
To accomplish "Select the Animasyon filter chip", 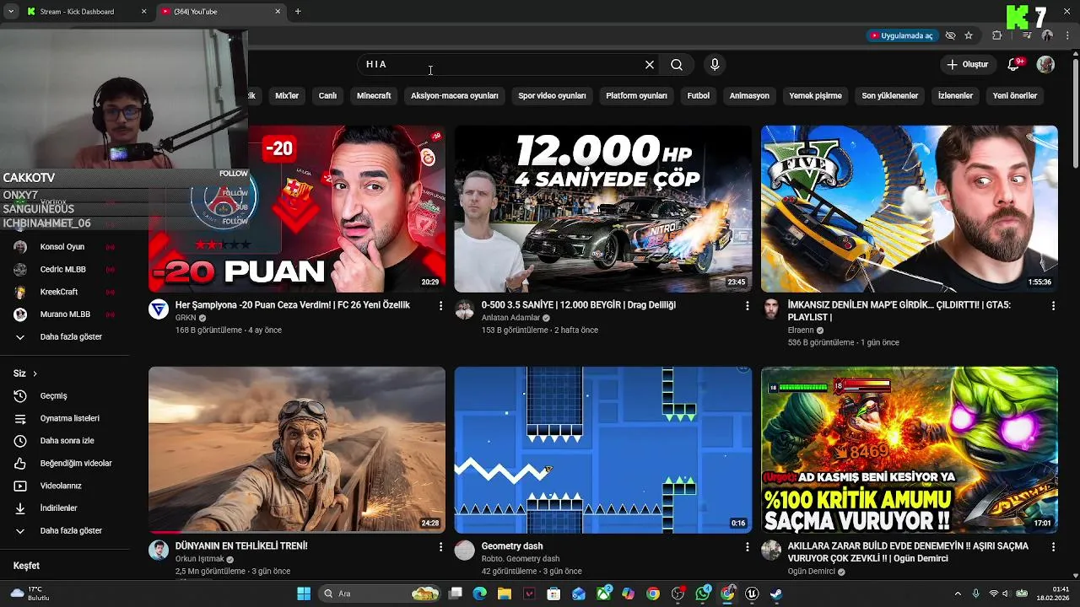I will click(x=749, y=96).
